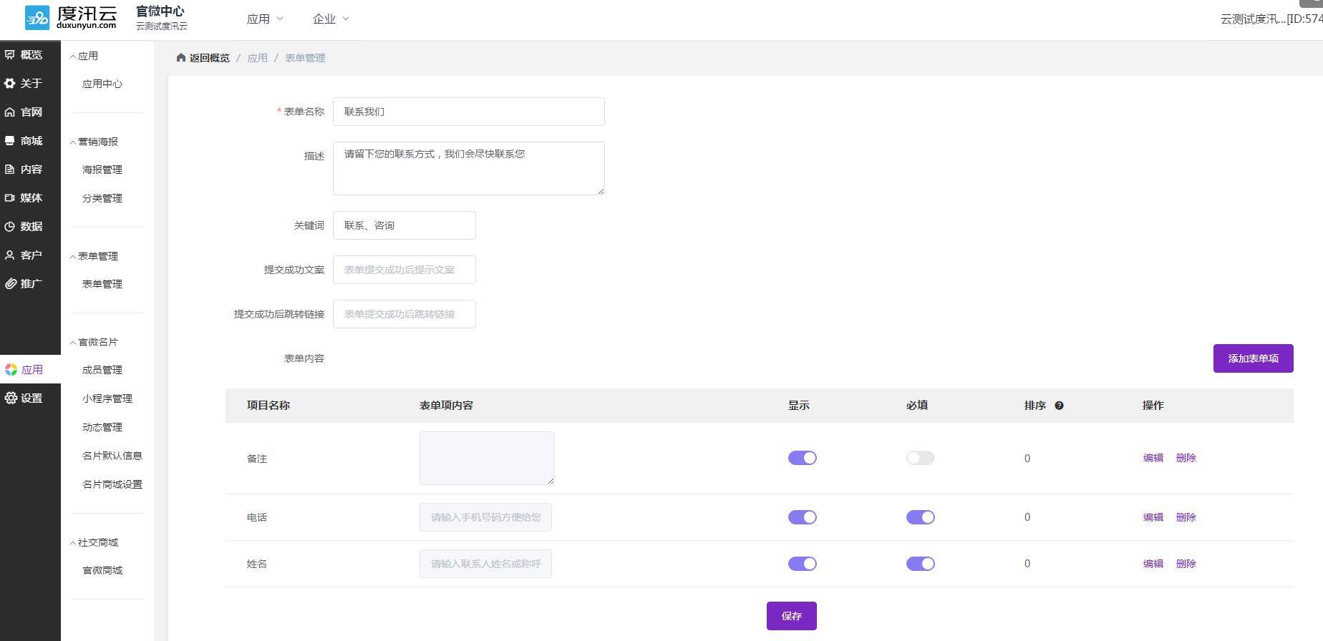Click the 表单管理 breadcrumb text
The image size is (1323, 641).
coord(305,58)
